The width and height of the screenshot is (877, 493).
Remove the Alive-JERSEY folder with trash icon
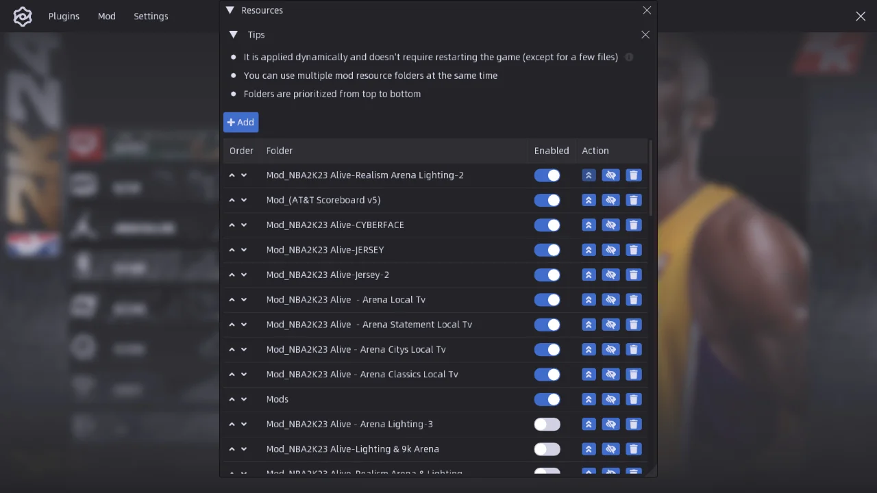click(634, 250)
